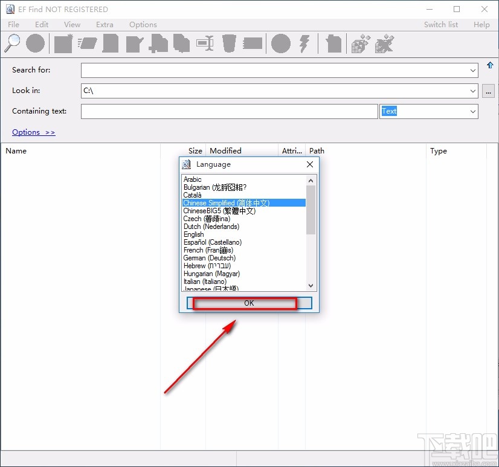This screenshot has width=499, height=467.
Task: Click the rename text-cursor toolbar icon
Action: click(205, 43)
